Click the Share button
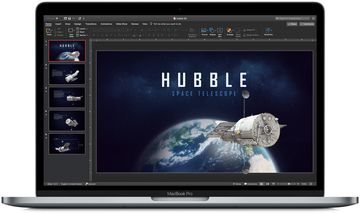The width and height of the screenshot is (360, 214). 292,24
